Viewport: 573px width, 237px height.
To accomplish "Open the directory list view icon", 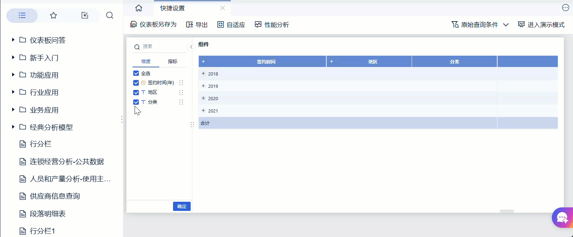I will point(22,16).
